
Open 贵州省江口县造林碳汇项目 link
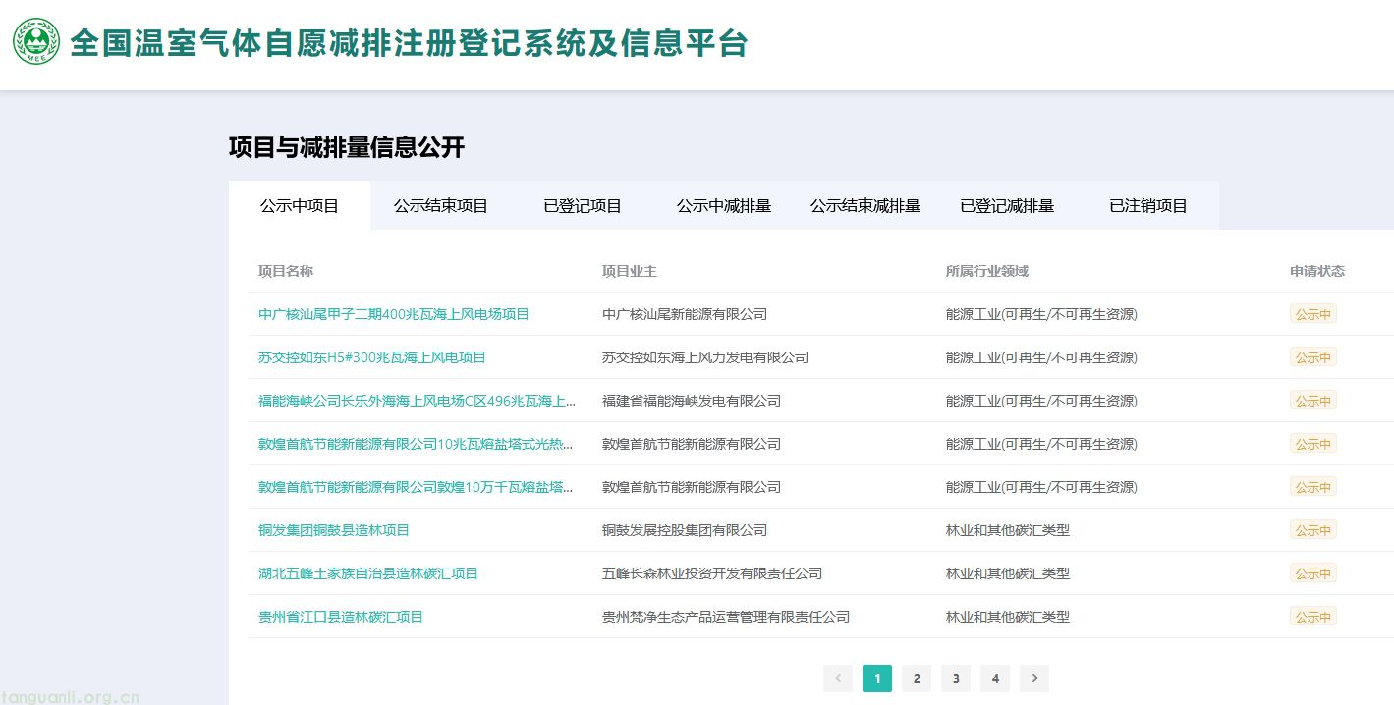coord(341,617)
